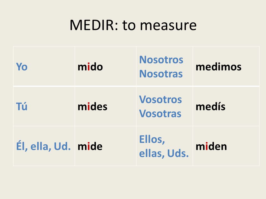Click the word mide

(90, 146)
